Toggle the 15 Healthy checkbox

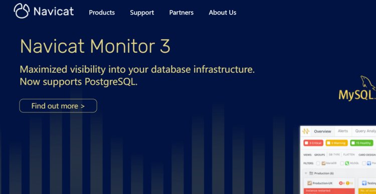tap(353, 143)
